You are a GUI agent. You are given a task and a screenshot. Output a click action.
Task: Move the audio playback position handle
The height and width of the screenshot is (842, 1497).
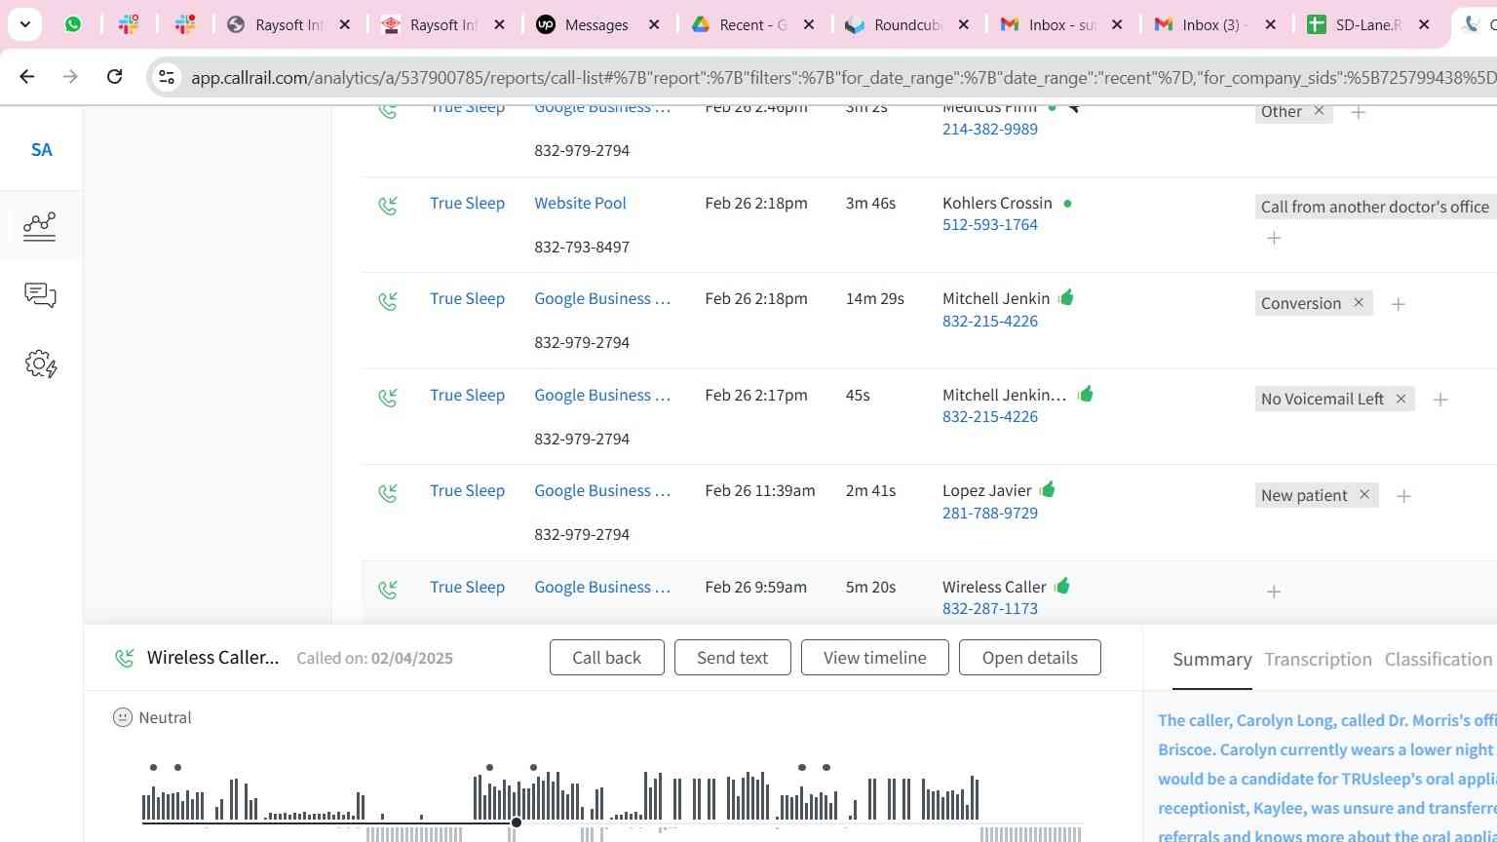(x=516, y=823)
